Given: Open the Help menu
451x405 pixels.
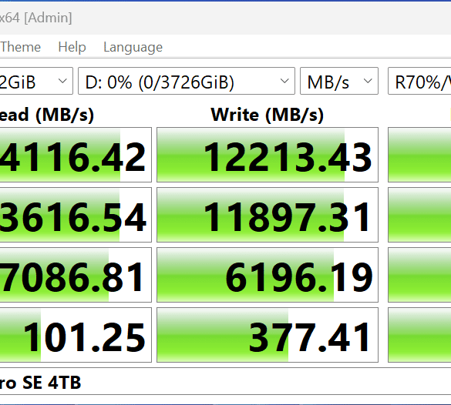Looking at the screenshot, I should point(72,47).
